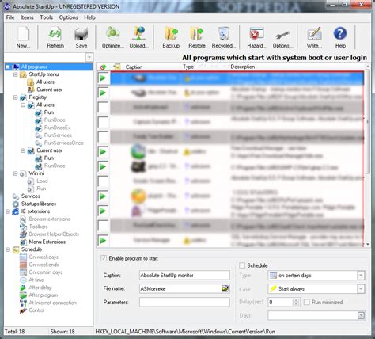This screenshot has height=339, width=375.
Task: Toggle the last visible row's play box
Action: click(x=103, y=241)
